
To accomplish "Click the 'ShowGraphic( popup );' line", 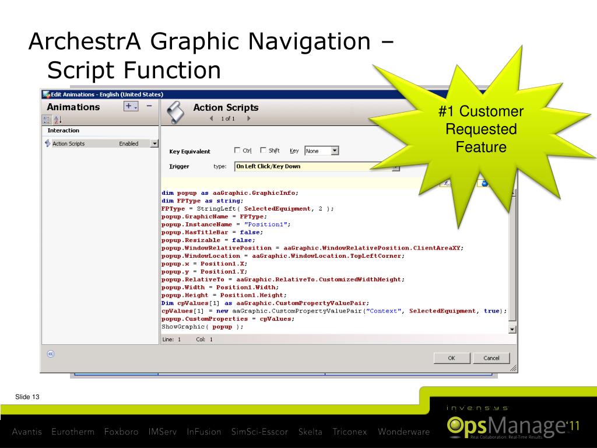I will click(x=202, y=327).
